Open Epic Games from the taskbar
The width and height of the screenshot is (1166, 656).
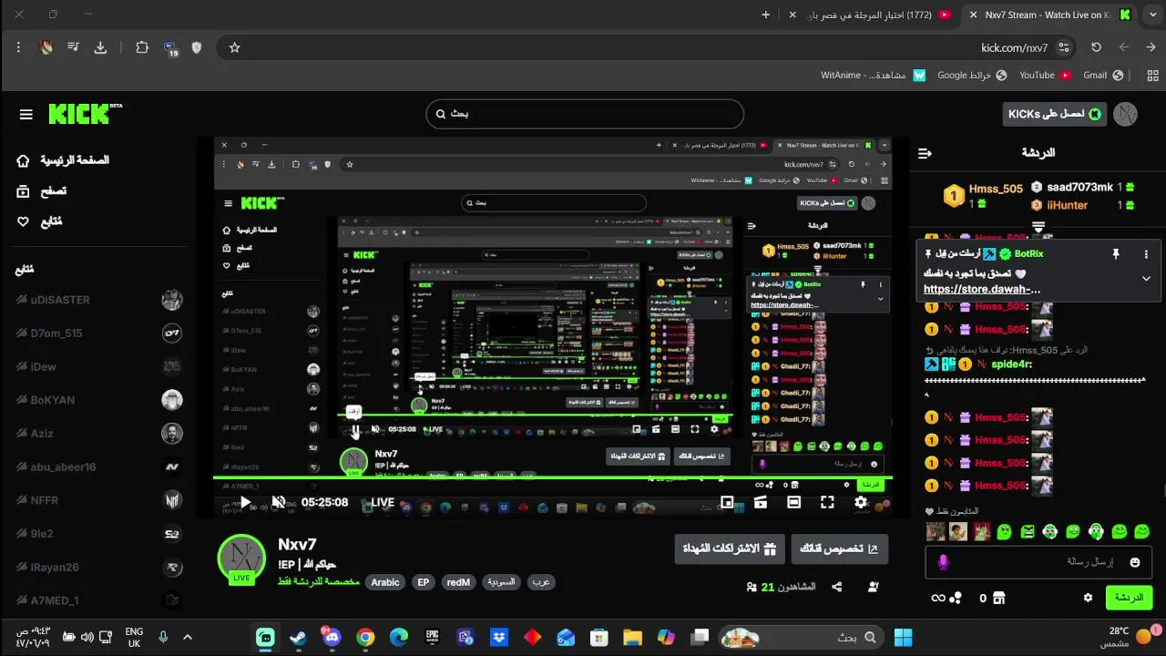(433, 637)
